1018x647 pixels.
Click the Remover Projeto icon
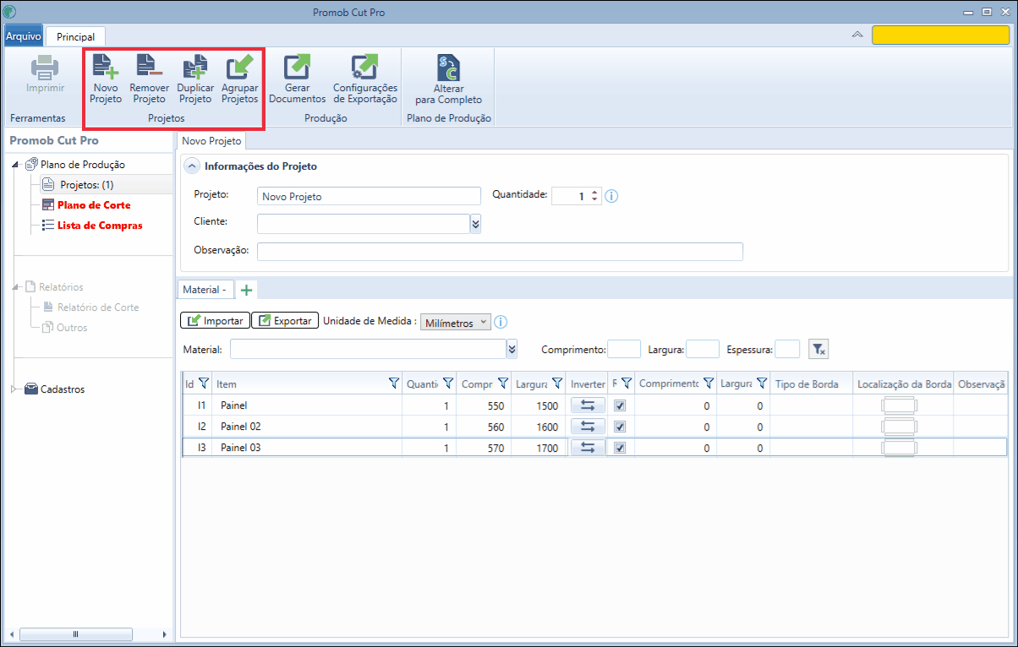pos(149,67)
